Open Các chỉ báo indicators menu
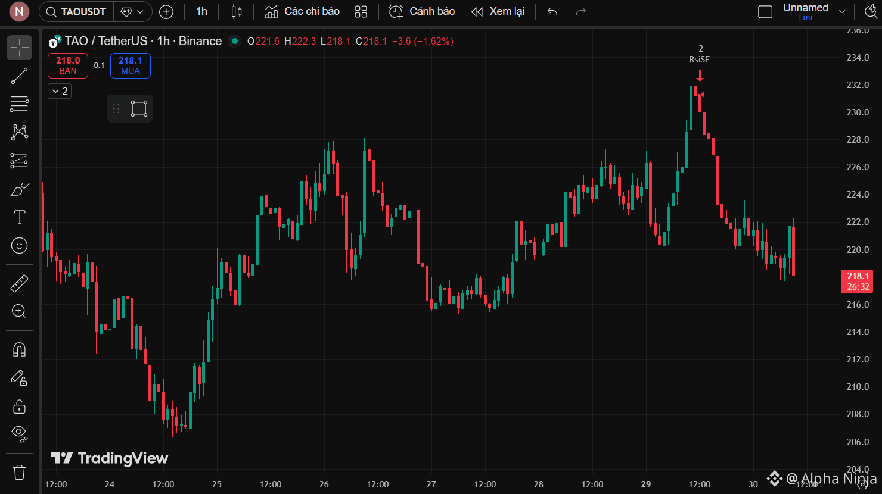 302,12
